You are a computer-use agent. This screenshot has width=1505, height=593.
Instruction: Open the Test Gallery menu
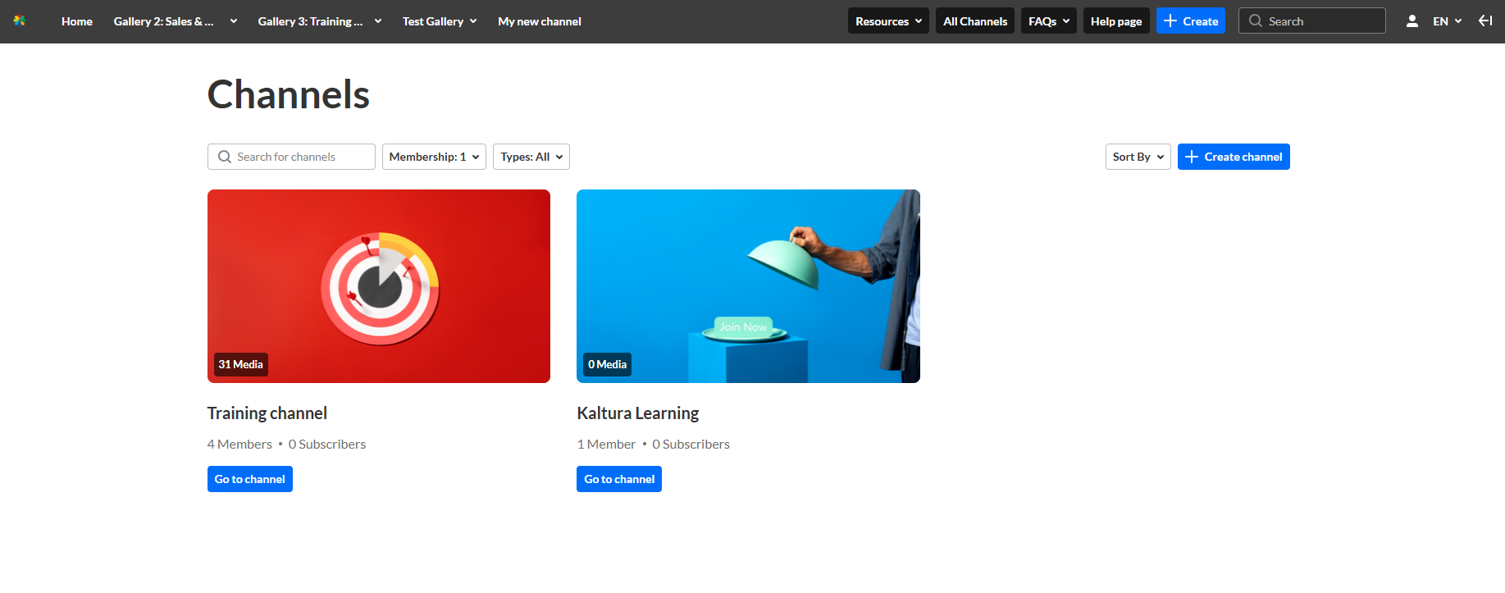click(440, 21)
